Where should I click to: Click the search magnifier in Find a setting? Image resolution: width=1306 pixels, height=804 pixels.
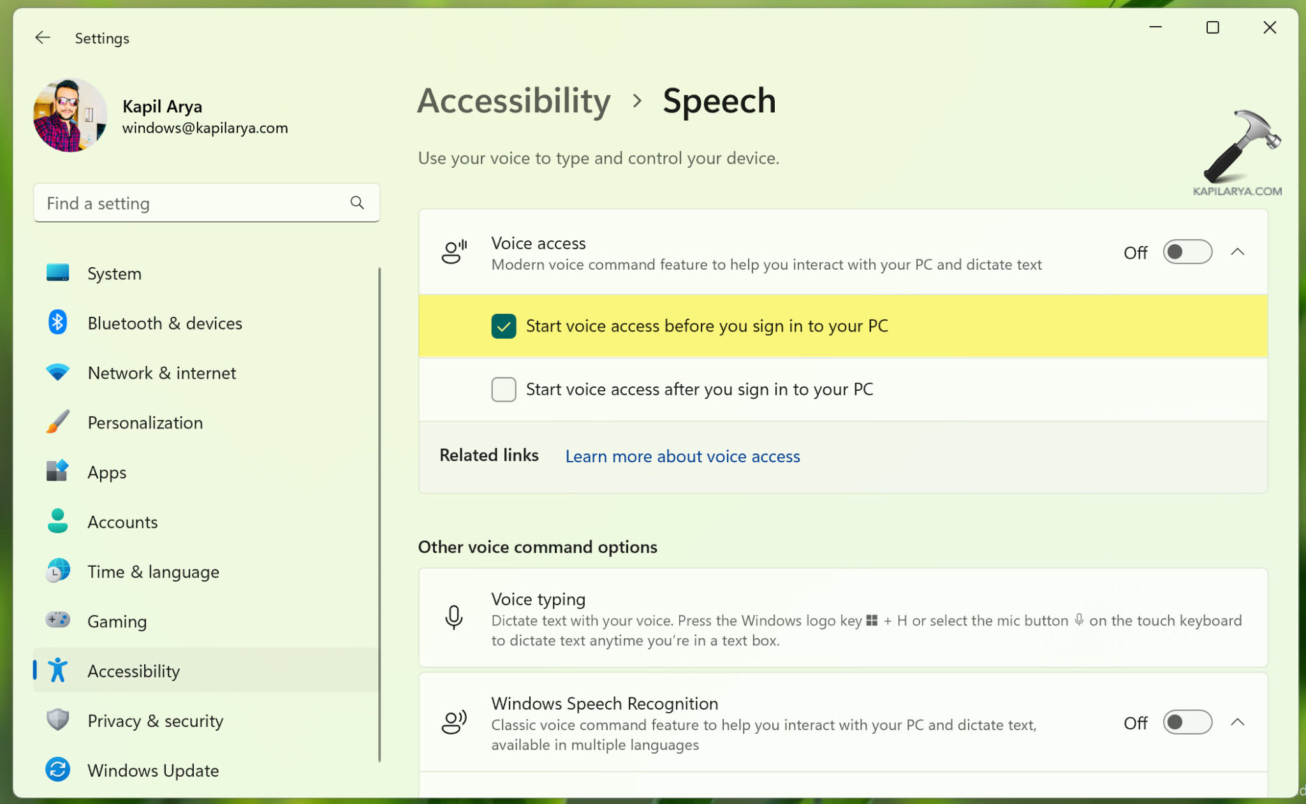pos(357,203)
